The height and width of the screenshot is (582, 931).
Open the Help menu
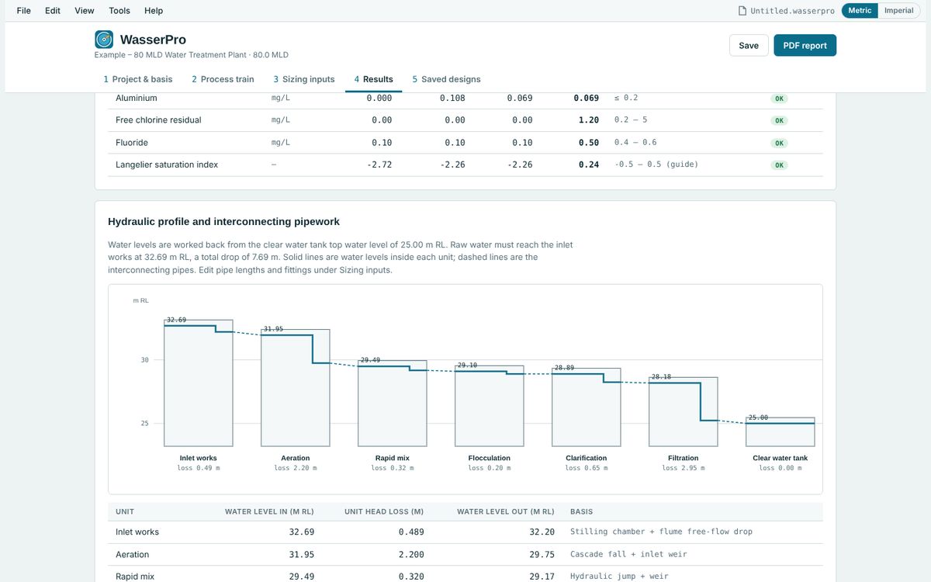pos(154,11)
